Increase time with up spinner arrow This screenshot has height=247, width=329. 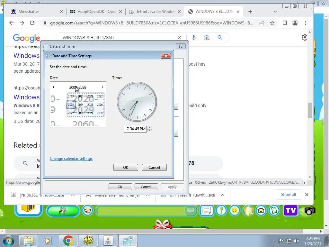(149, 127)
